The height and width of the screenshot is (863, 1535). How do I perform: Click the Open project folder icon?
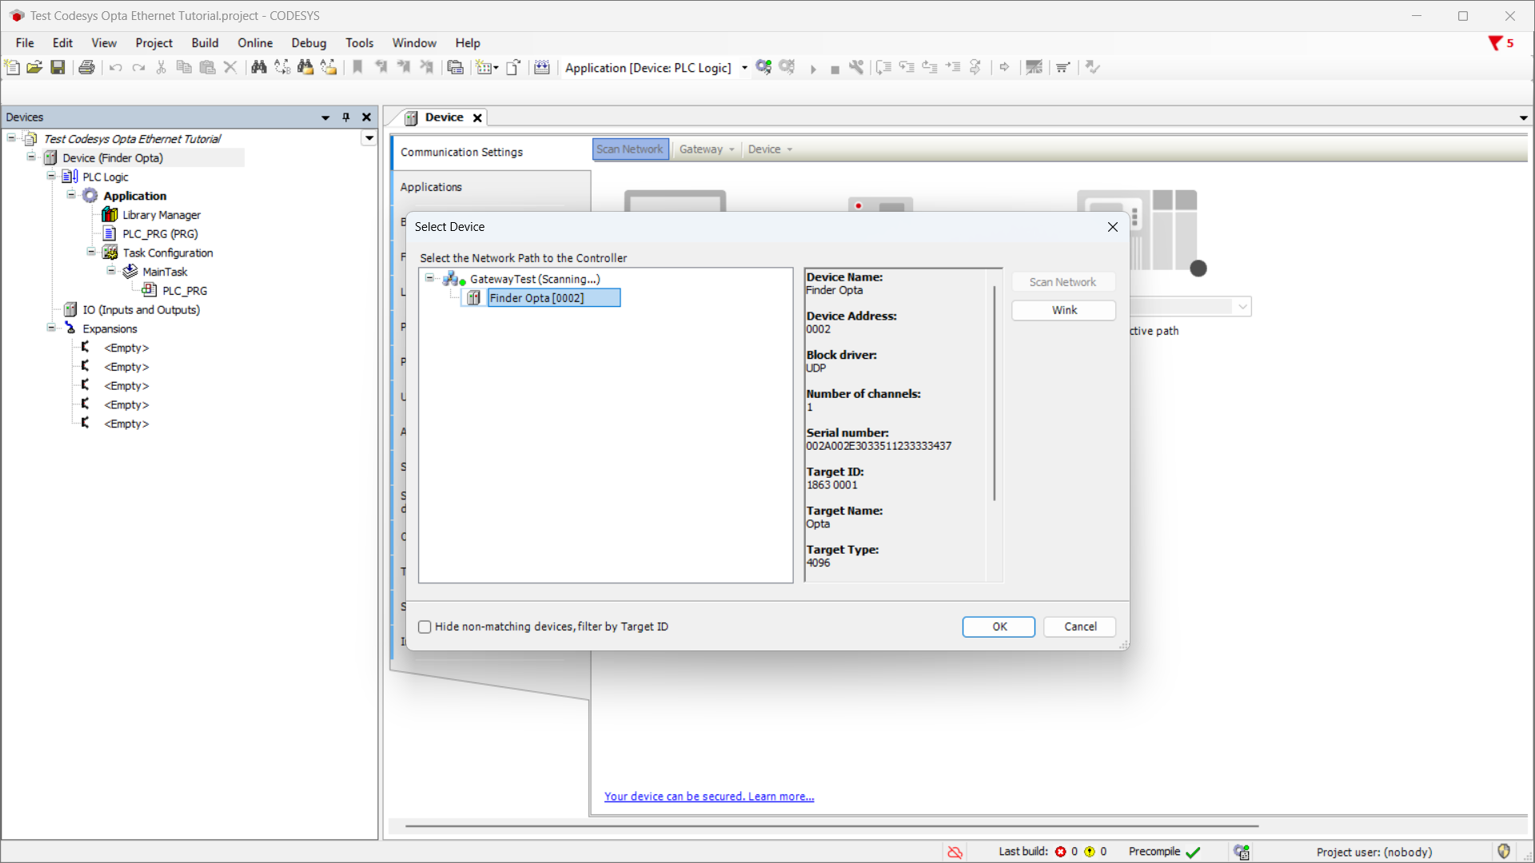(34, 67)
